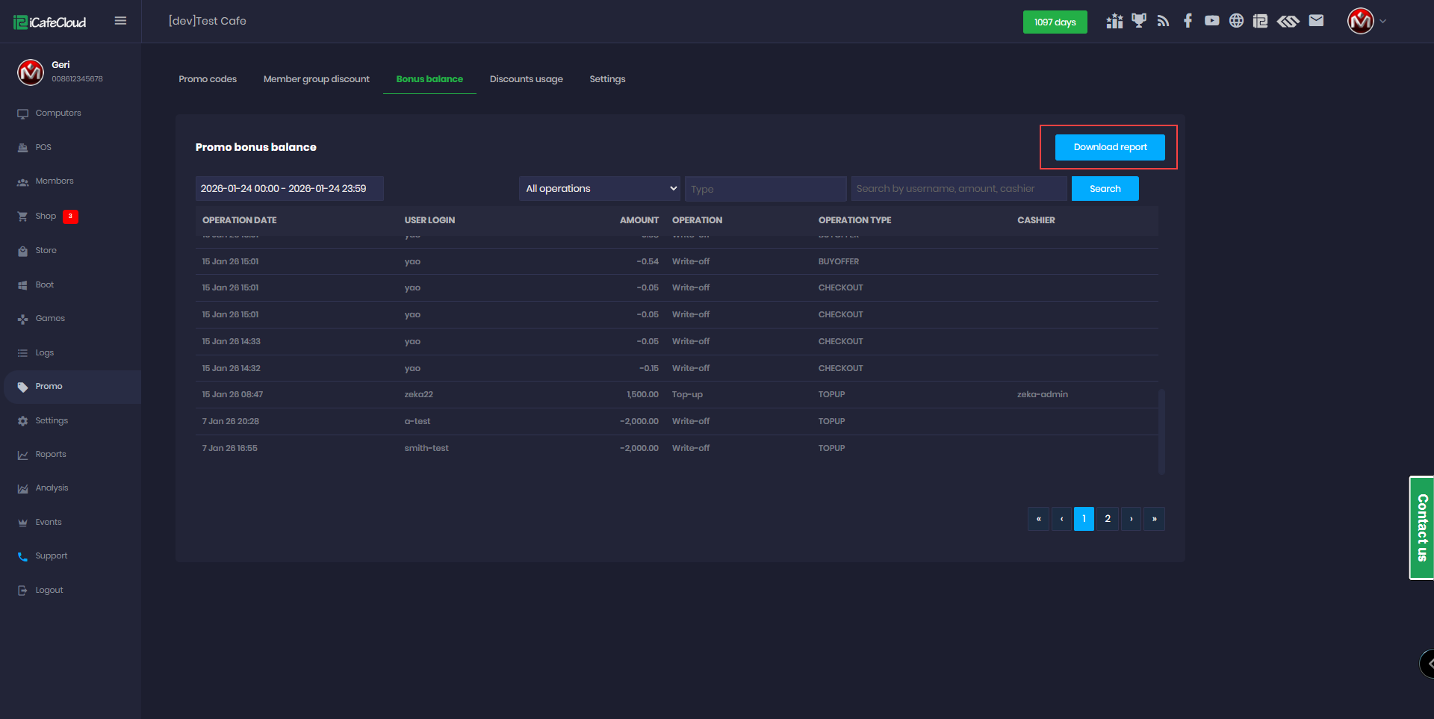Click the YouTube icon in header
This screenshot has height=719, width=1434.
click(1211, 21)
